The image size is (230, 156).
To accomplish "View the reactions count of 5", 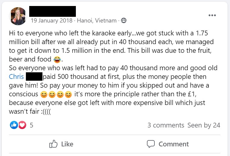I will (32, 125).
